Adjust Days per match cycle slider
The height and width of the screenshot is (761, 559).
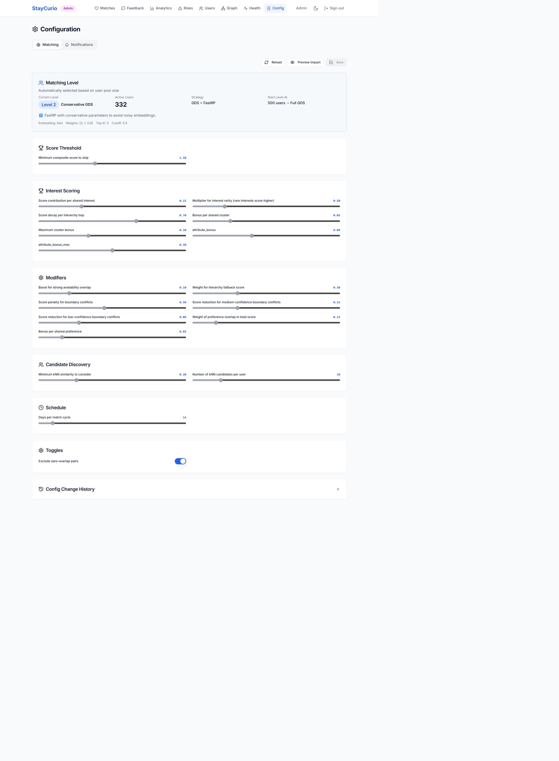[x=112, y=423]
